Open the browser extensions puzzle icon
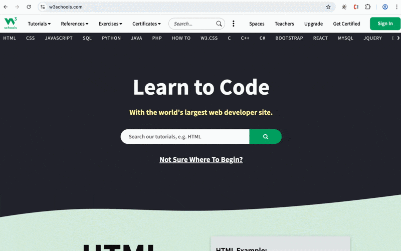This screenshot has height=251, width=401. (x=368, y=7)
